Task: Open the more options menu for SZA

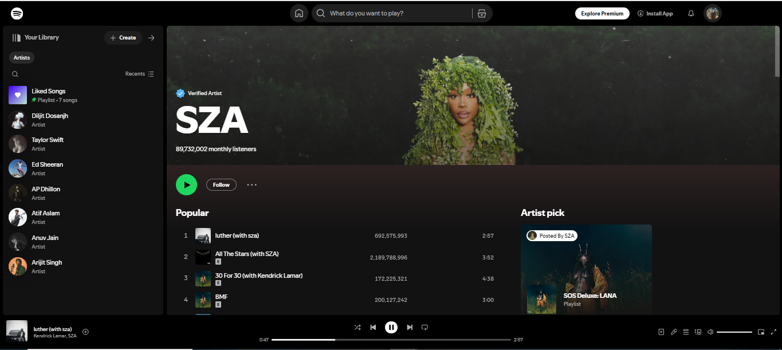Action: point(252,184)
